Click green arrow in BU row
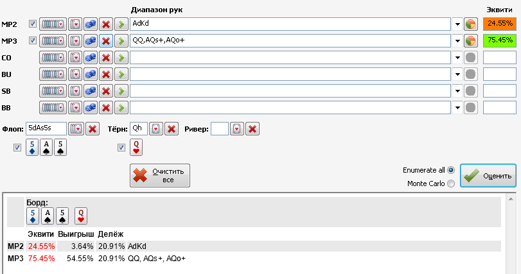The height and width of the screenshot is (274, 521). 121,74
